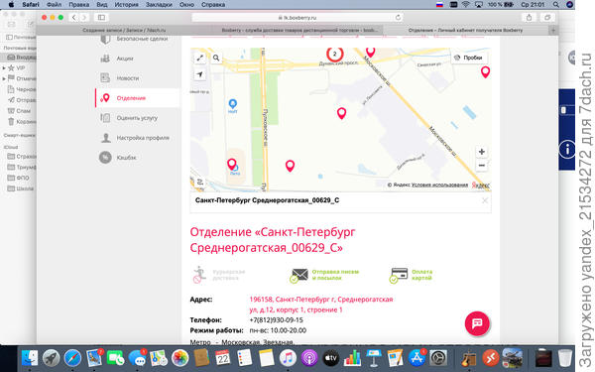Open Launchpad from the Dock
Image resolution: width=595 pixels, height=372 pixels.
point(51,357)
